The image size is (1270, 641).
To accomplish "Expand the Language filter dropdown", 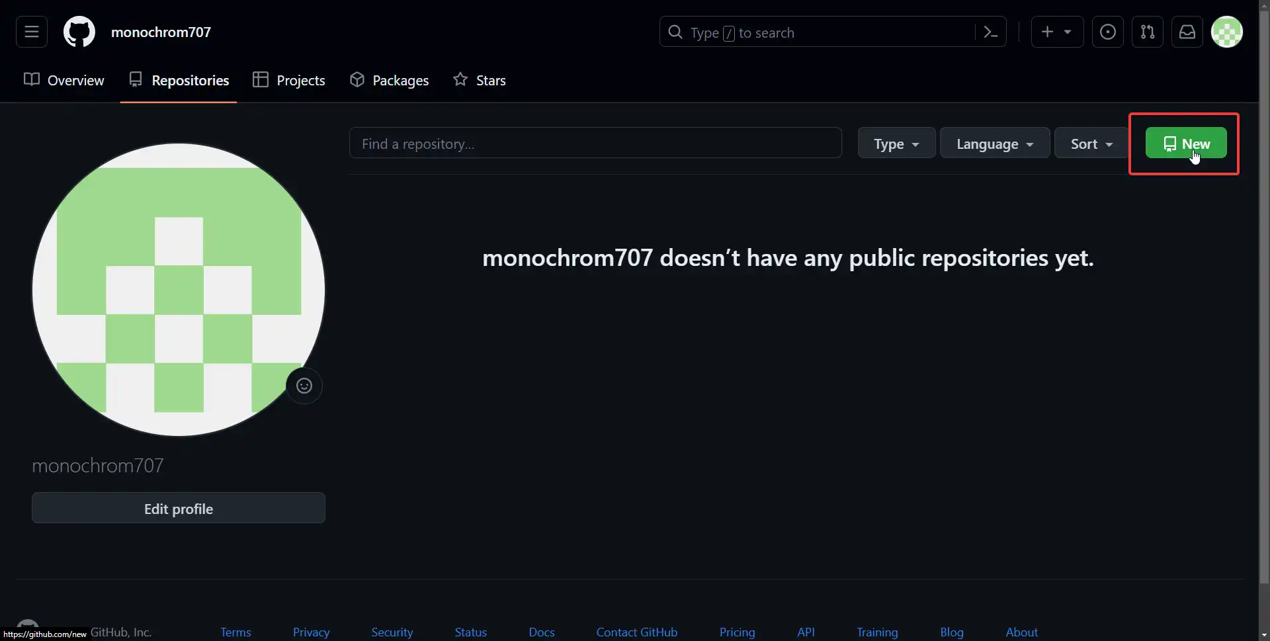I will click(995, 143).
